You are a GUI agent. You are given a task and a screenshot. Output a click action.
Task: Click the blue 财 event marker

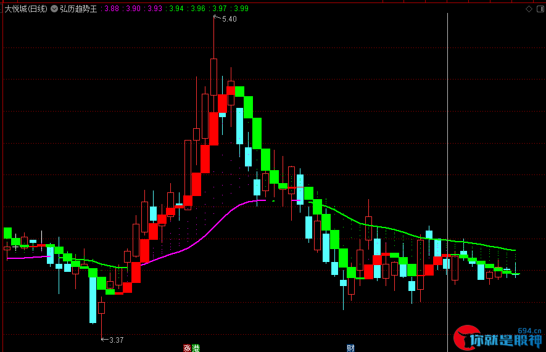pos(350,348)
